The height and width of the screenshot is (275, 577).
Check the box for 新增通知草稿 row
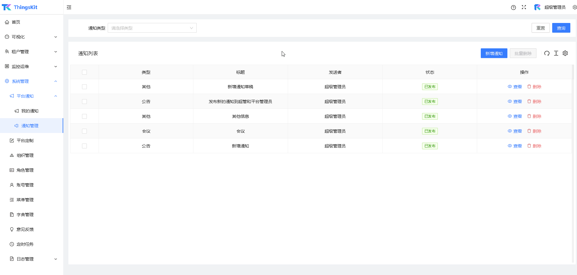click(84, 87)
